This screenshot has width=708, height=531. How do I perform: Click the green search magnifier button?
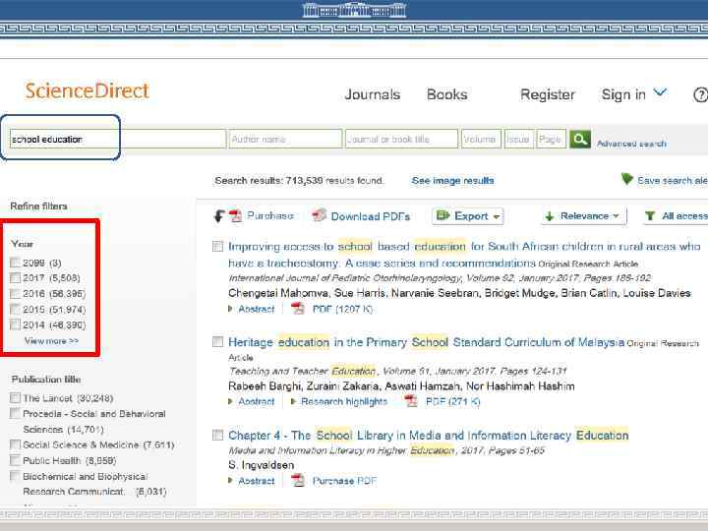coord(580,139)
